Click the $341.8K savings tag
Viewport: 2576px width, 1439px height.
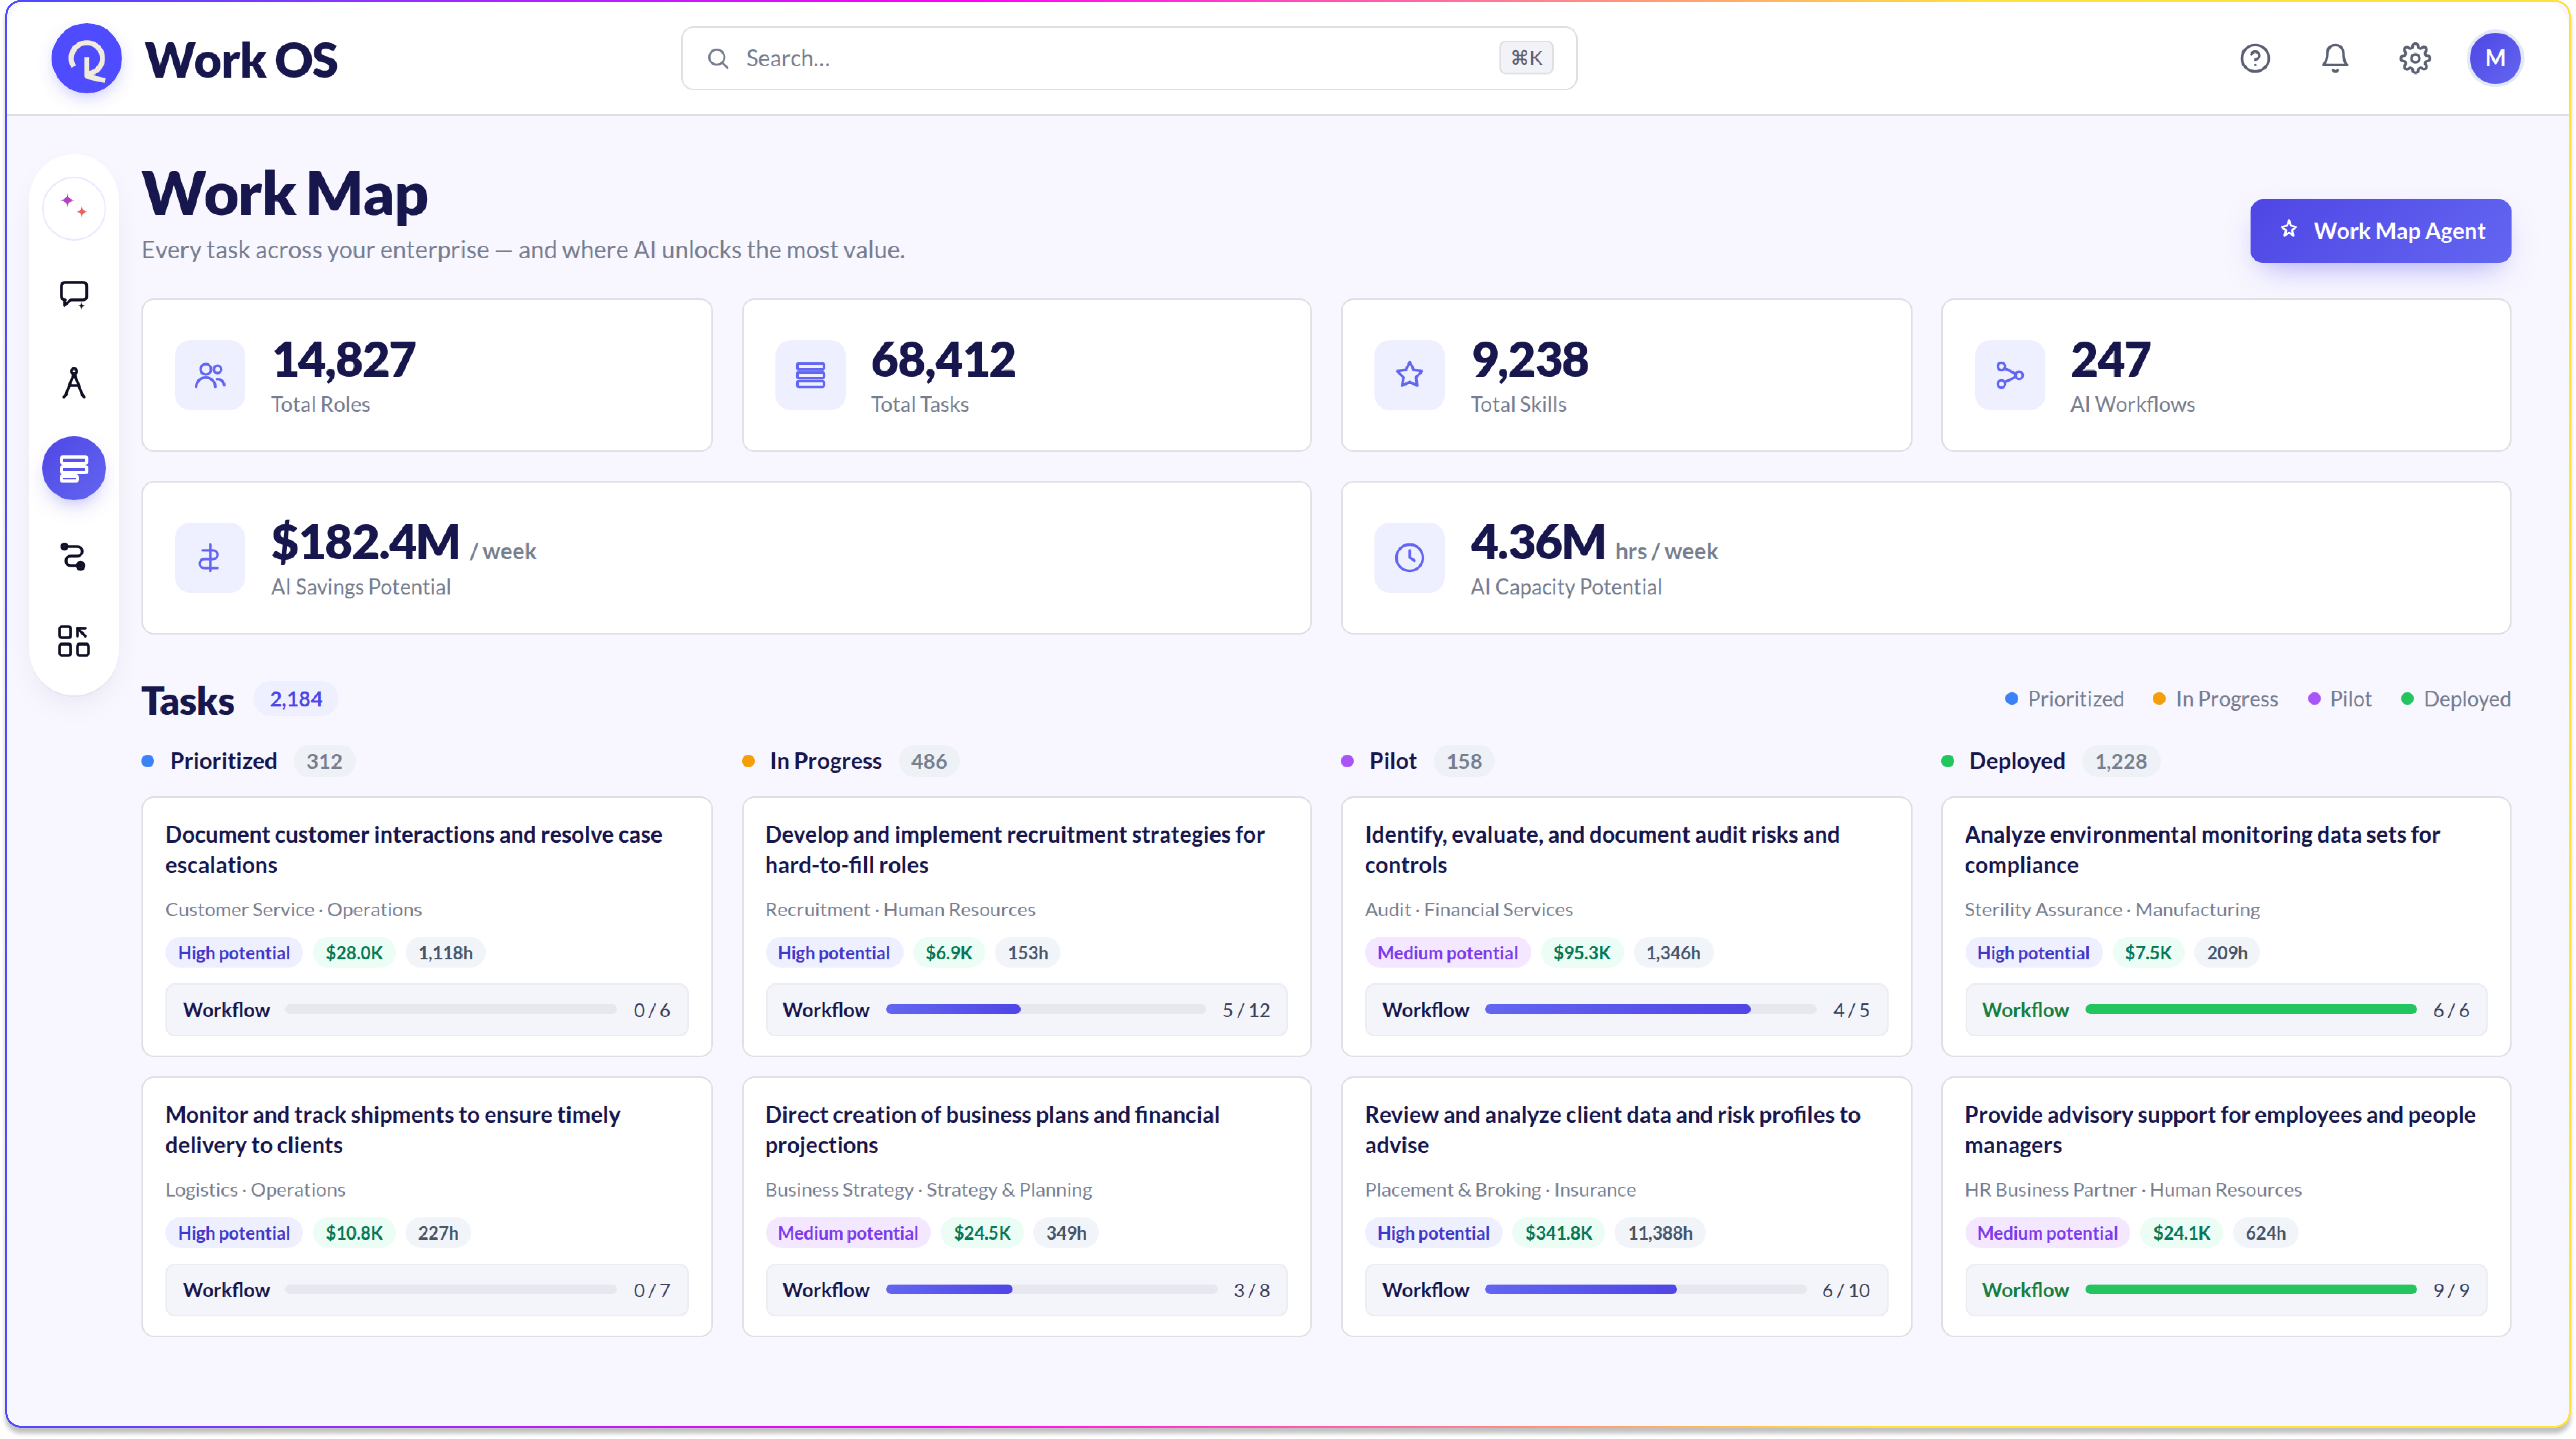point(1558,1233)
